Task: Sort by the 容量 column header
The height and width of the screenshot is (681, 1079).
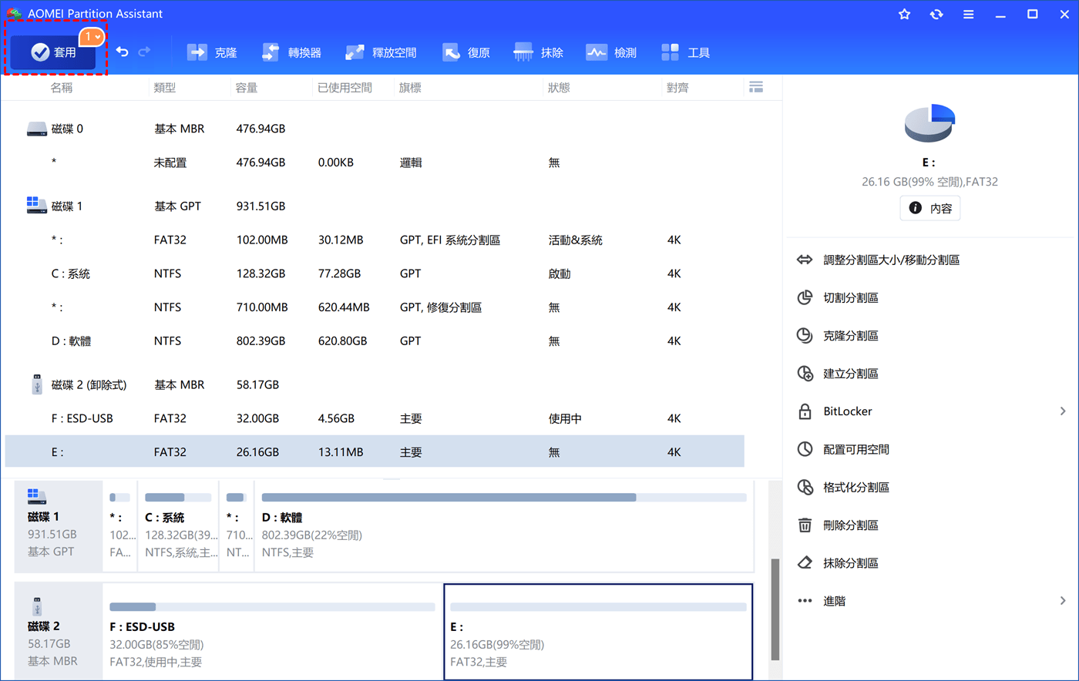Action: click(x=247, y=88)
